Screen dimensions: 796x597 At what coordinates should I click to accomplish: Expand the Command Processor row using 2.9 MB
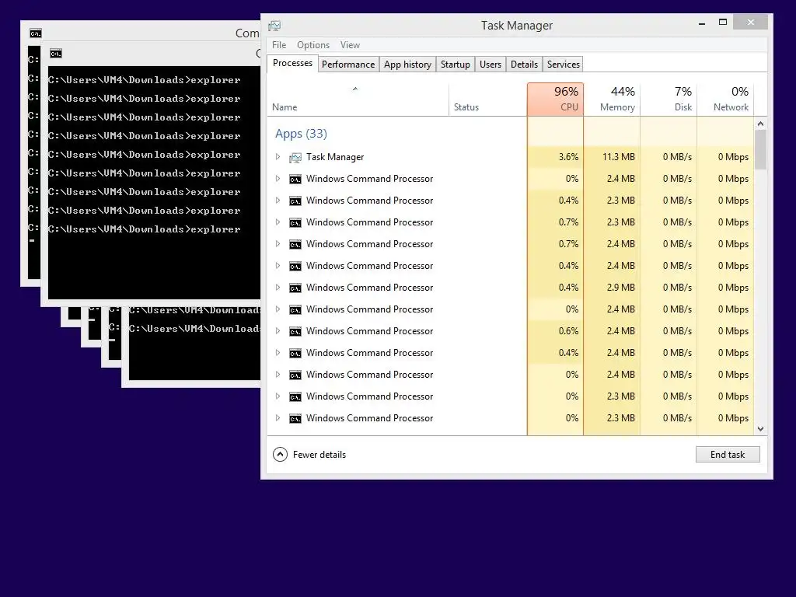(278, 288)
